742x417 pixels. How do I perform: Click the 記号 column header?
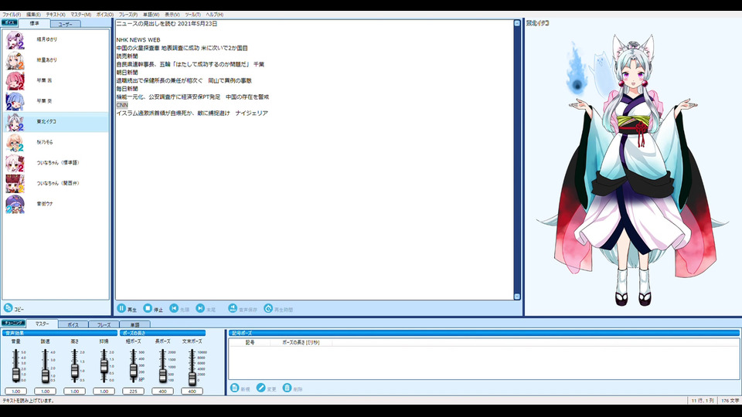tap(250, 342)
